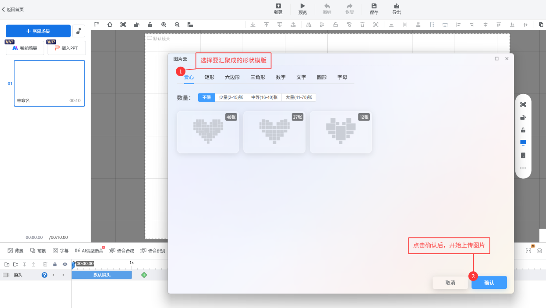Toggle the eye visibility icon in timeline
Image resolution: width=546 pixels, height=308 pixels.
[65, 264]
